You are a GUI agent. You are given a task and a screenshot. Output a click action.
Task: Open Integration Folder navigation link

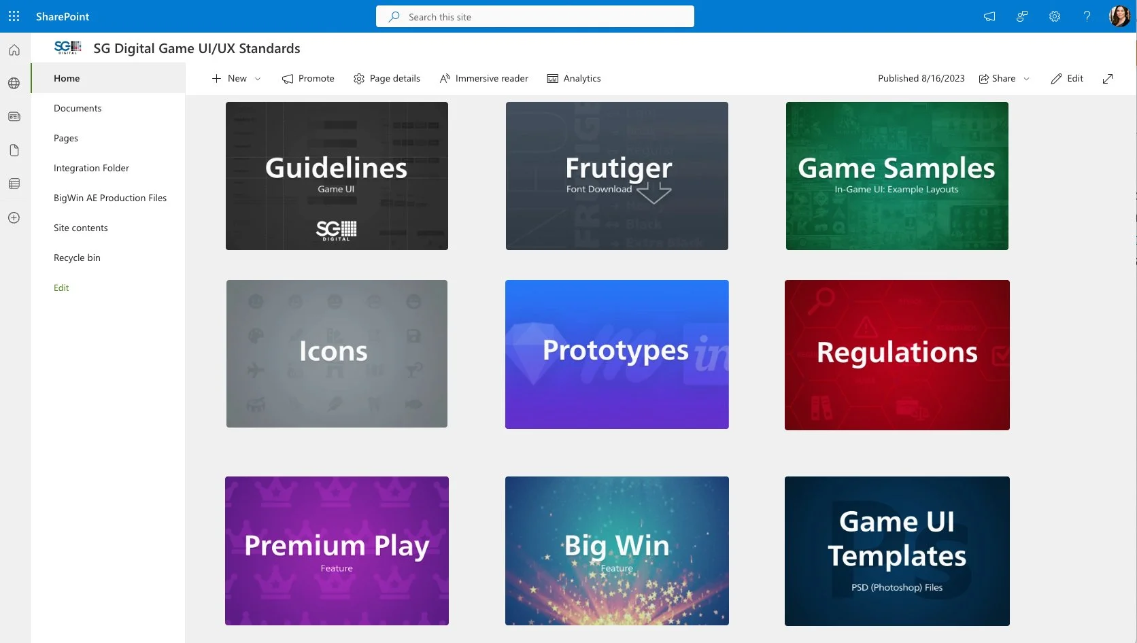click(91, 168)
